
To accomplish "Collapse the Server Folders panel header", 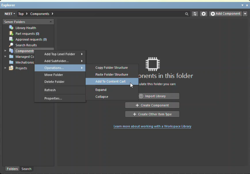I will (50, 22).
